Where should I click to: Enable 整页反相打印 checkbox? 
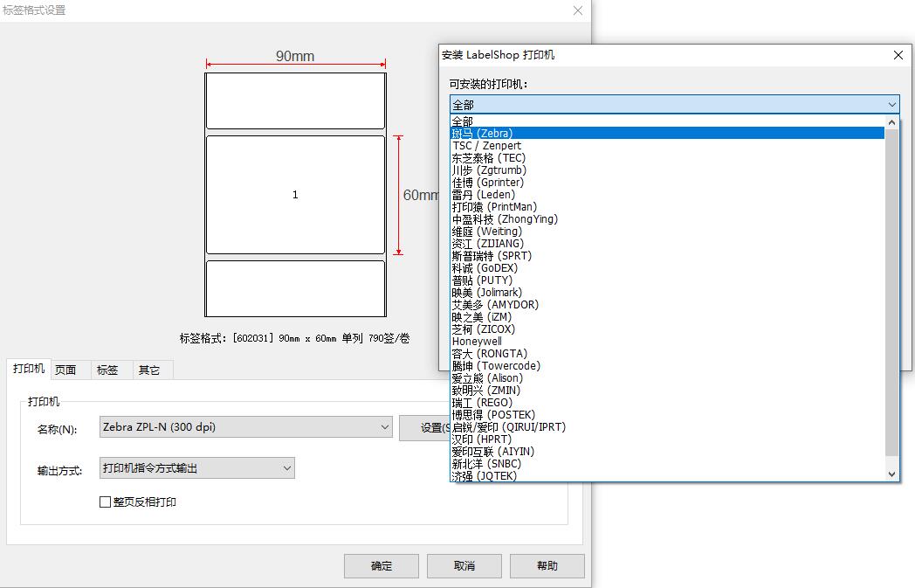(106, 502)
